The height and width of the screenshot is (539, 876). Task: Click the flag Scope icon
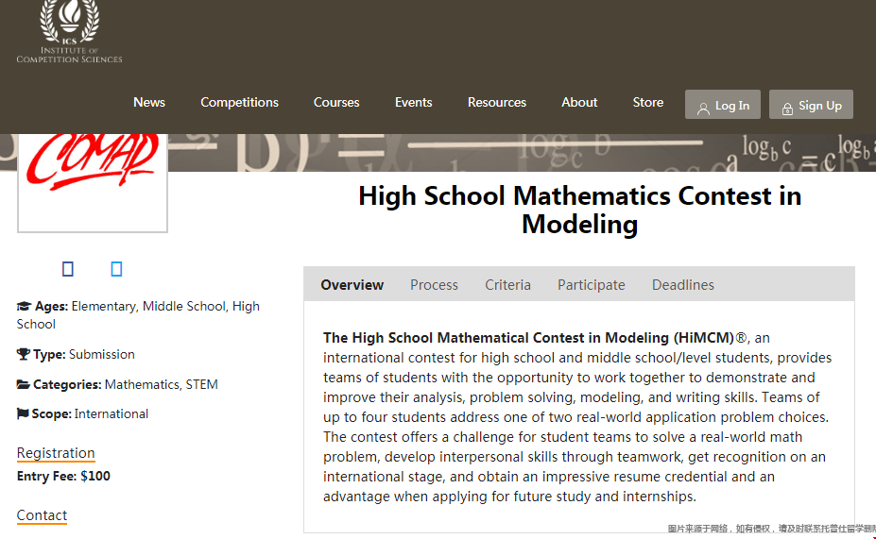coord(23,414)
